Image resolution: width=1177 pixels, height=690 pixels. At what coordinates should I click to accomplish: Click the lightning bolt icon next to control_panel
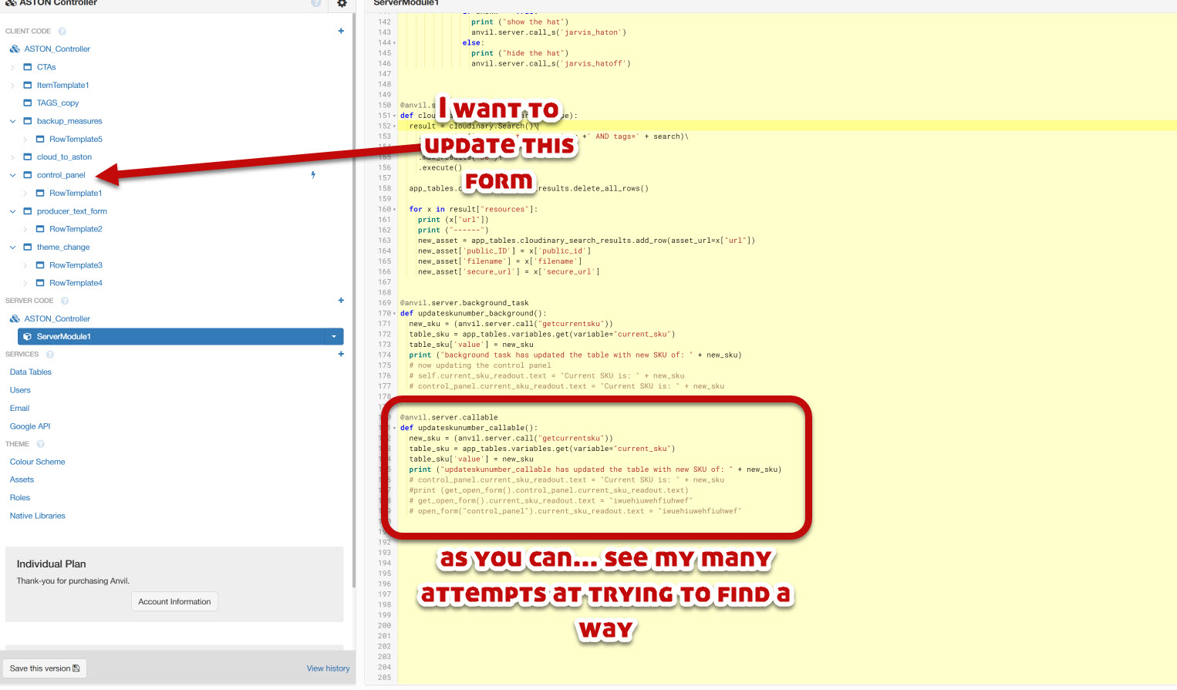pos(312,175)
